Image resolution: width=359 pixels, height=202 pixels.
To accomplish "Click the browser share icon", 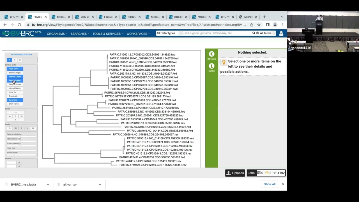I will pyautogui.click(x=252, y=25).
